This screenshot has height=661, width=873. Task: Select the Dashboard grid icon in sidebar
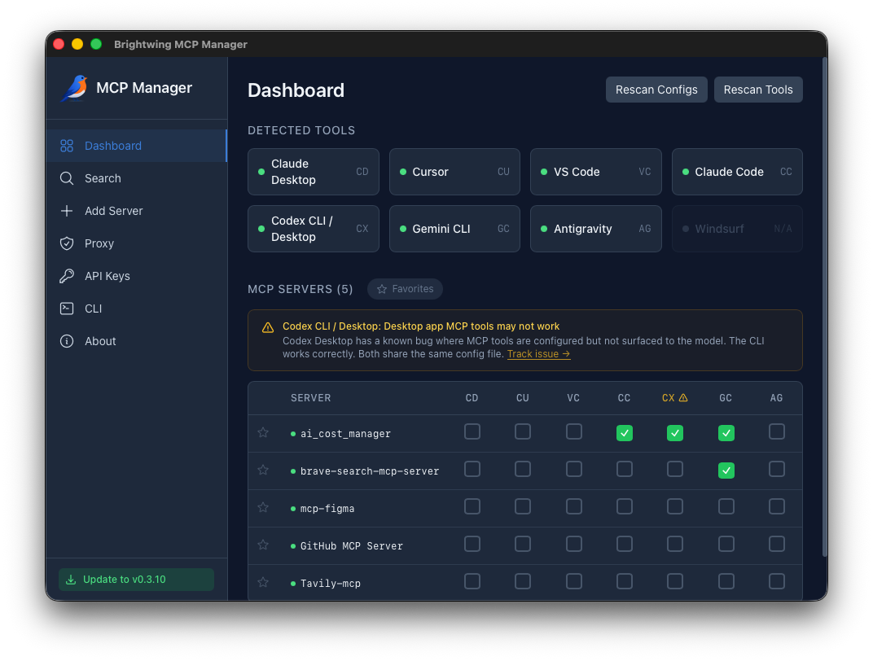pyautogui.click(x=66, y=146)
